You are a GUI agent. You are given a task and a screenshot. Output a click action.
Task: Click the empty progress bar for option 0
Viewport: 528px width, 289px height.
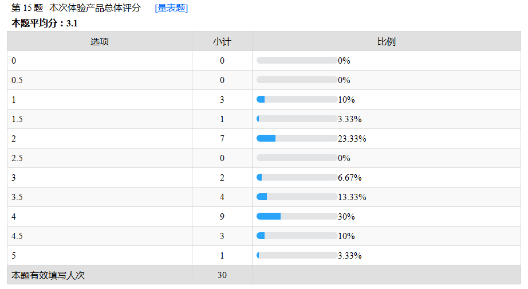click(297, 61)
